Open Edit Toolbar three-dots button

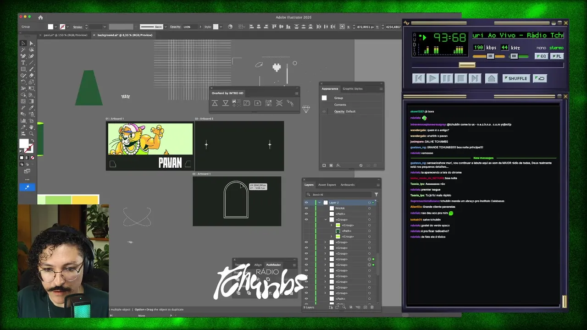point(27,180)
